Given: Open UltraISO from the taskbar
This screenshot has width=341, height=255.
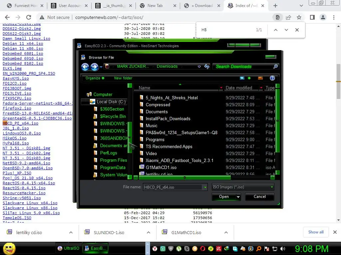Looking at the screenshot, I should (x=69, y=248).
